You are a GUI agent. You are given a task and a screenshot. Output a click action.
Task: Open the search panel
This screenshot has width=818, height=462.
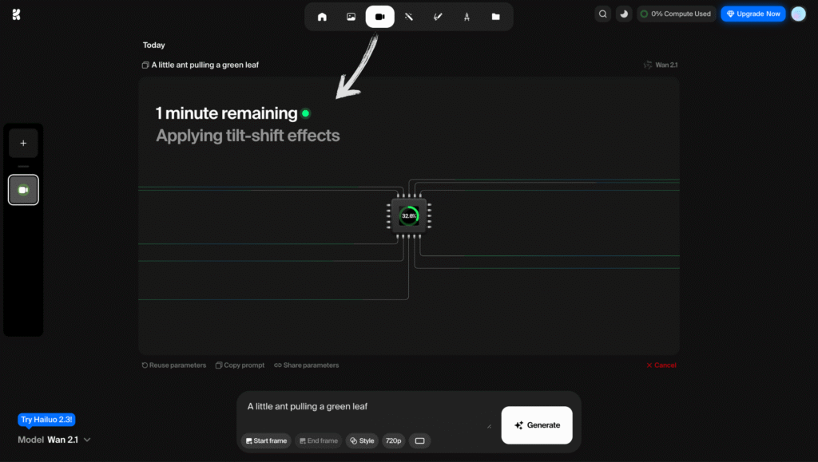coord(602,14)
